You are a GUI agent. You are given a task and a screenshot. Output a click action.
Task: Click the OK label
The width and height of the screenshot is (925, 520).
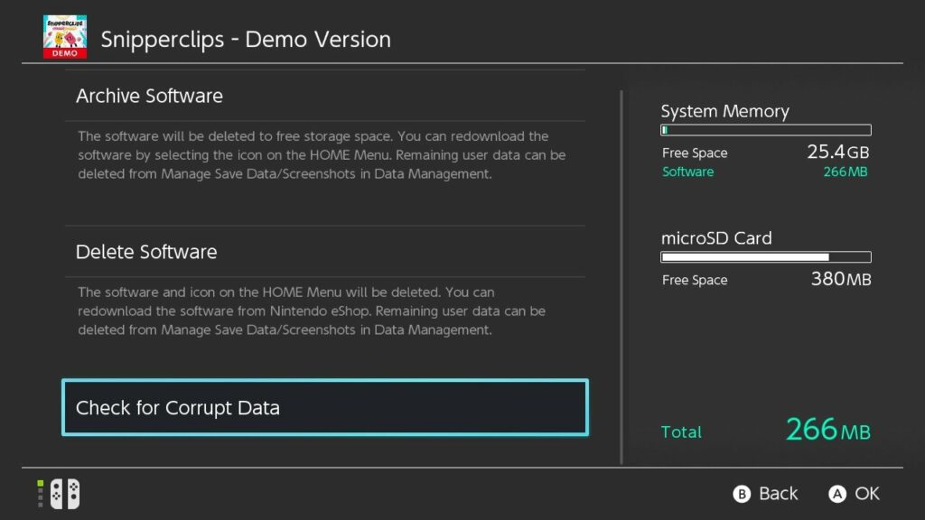point(867,494)
